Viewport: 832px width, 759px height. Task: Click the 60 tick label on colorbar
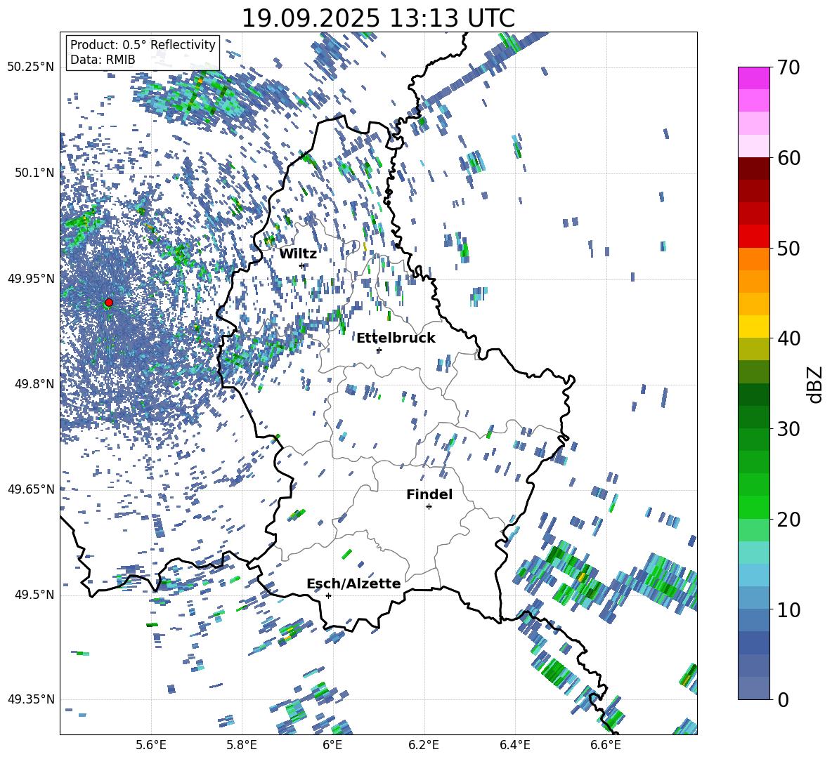[788, 158]
